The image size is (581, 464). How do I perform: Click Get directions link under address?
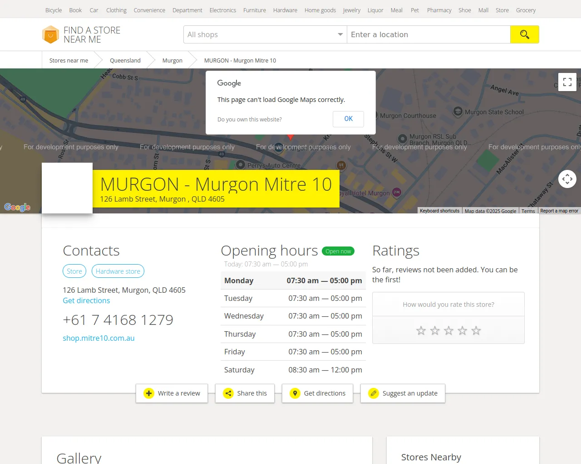pyautogui.click(x=86, y=300)
